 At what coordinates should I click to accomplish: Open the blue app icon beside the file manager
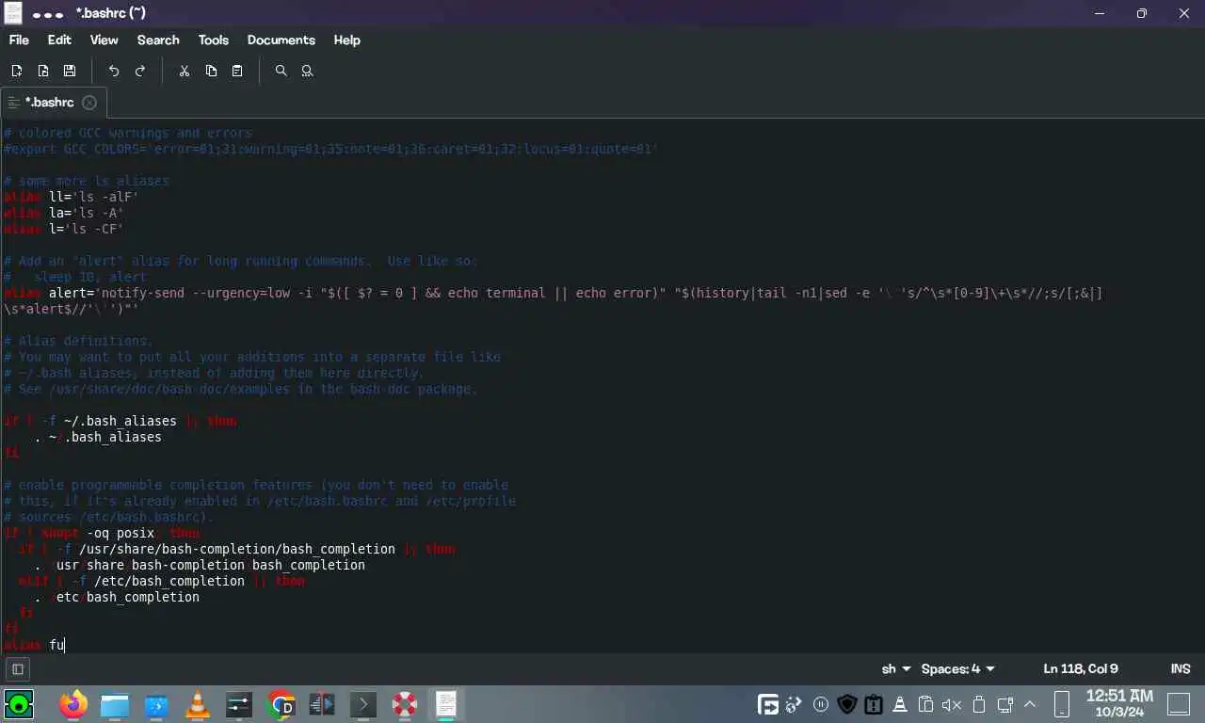[x=156, y=704]
